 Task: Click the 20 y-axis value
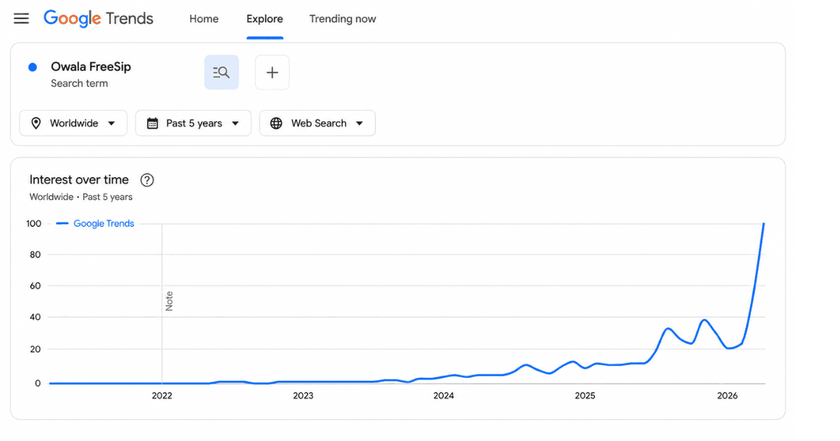(36, 349)
